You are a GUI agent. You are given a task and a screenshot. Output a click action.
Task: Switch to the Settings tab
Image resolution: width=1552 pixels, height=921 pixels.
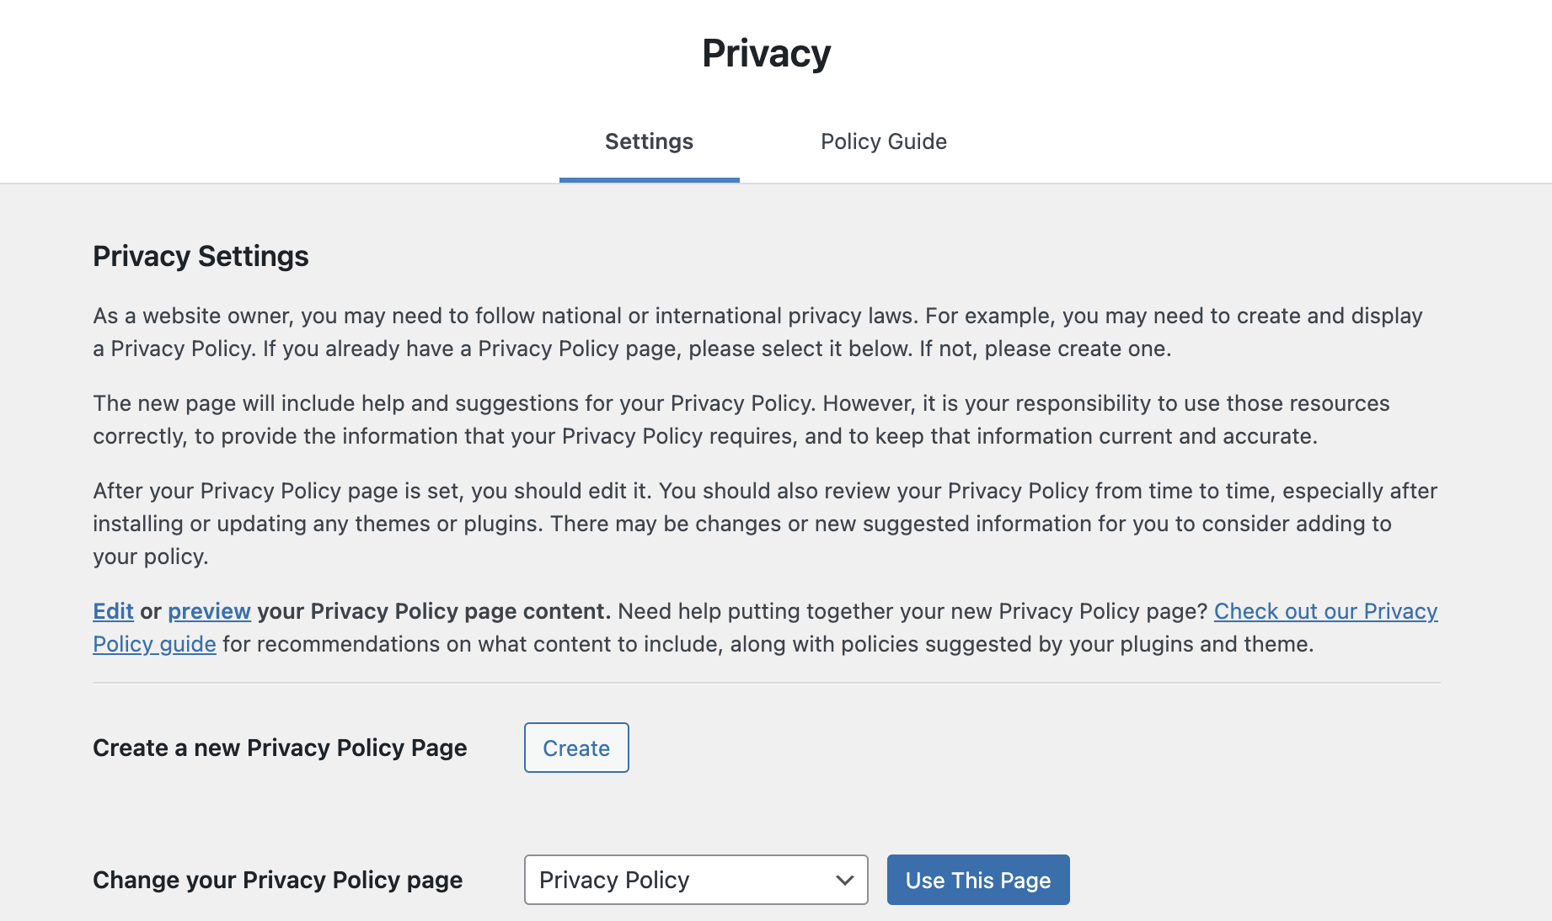tap(649, 141)
